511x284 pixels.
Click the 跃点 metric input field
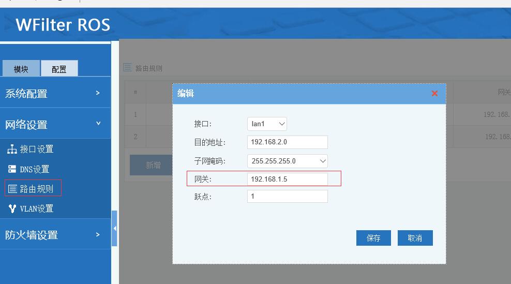pos(287,197)
